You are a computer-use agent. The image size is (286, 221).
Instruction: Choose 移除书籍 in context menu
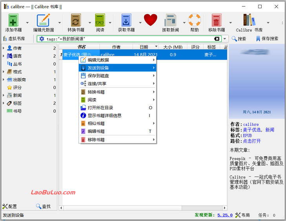[x=117, y=140]
